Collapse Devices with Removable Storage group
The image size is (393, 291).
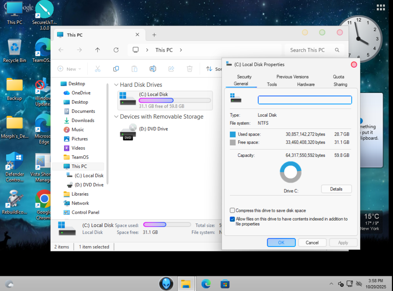(116, 117)
